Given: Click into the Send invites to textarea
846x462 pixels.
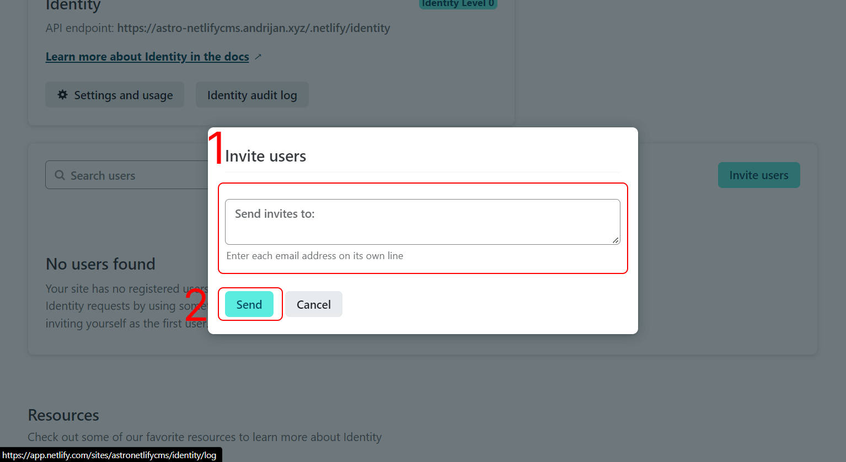Looking at the screenshot, I should [x=422, y=222].
